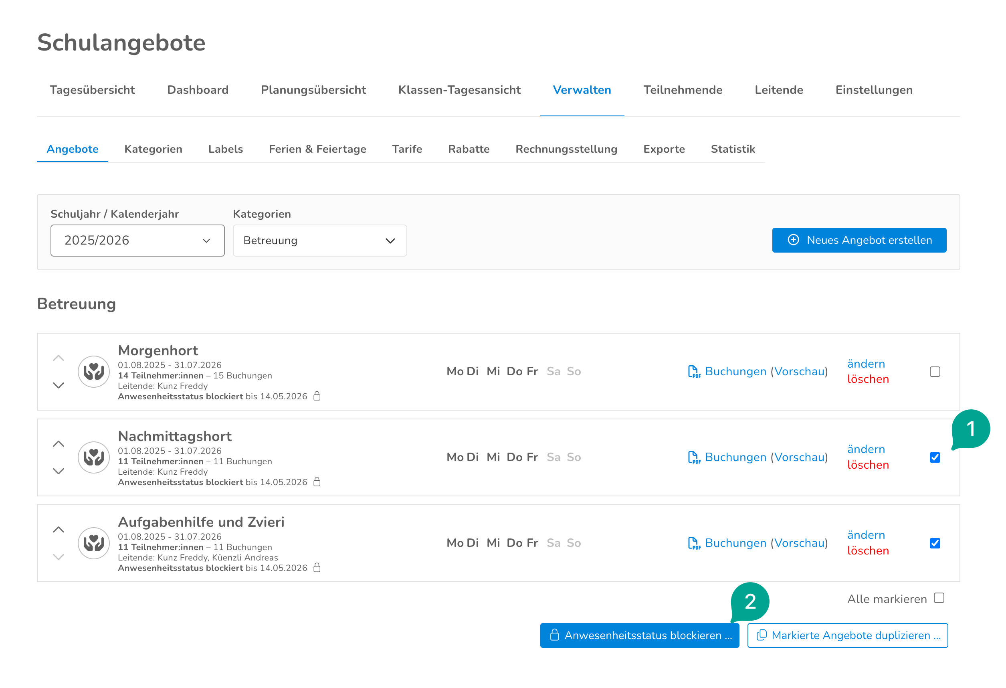Open the Statistik sub-tab

733,149
